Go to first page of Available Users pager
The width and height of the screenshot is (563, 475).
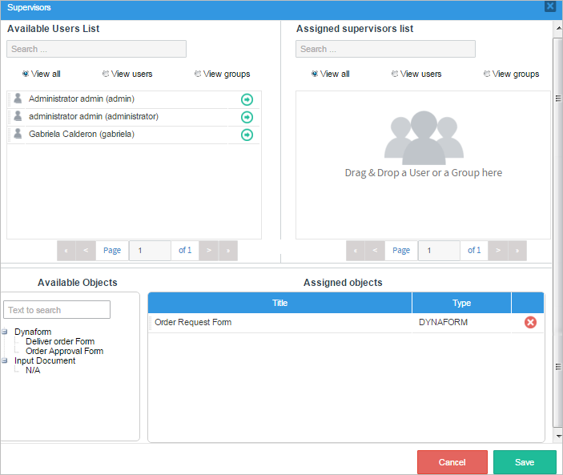pos(66,251)
